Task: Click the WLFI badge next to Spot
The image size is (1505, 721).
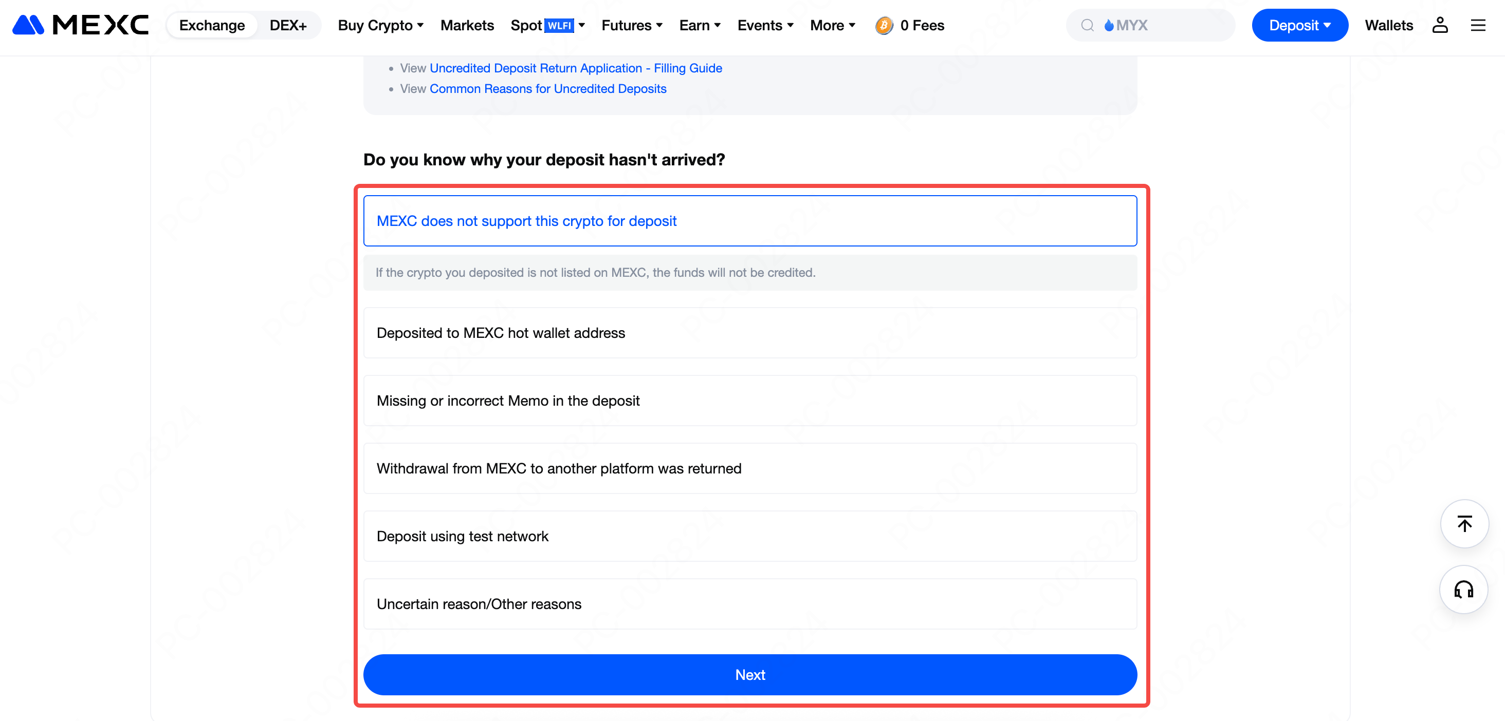Action: click(559, 25)
